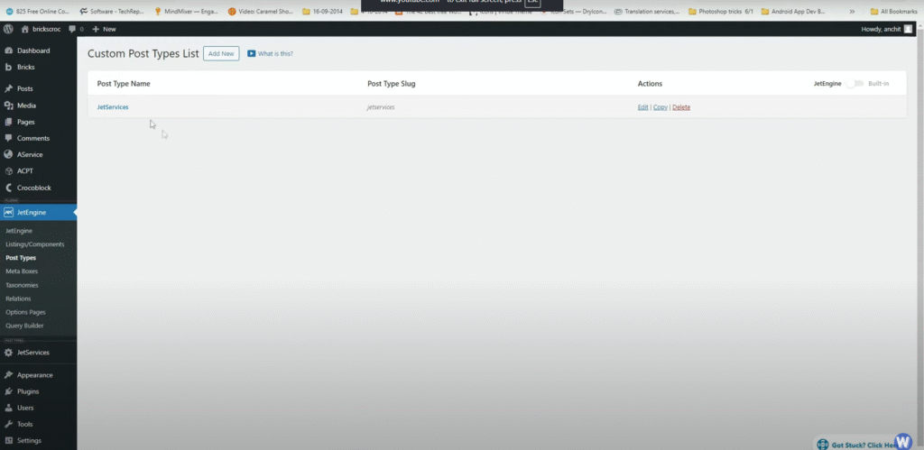Delete the JetServices post type

coord(681,107)
